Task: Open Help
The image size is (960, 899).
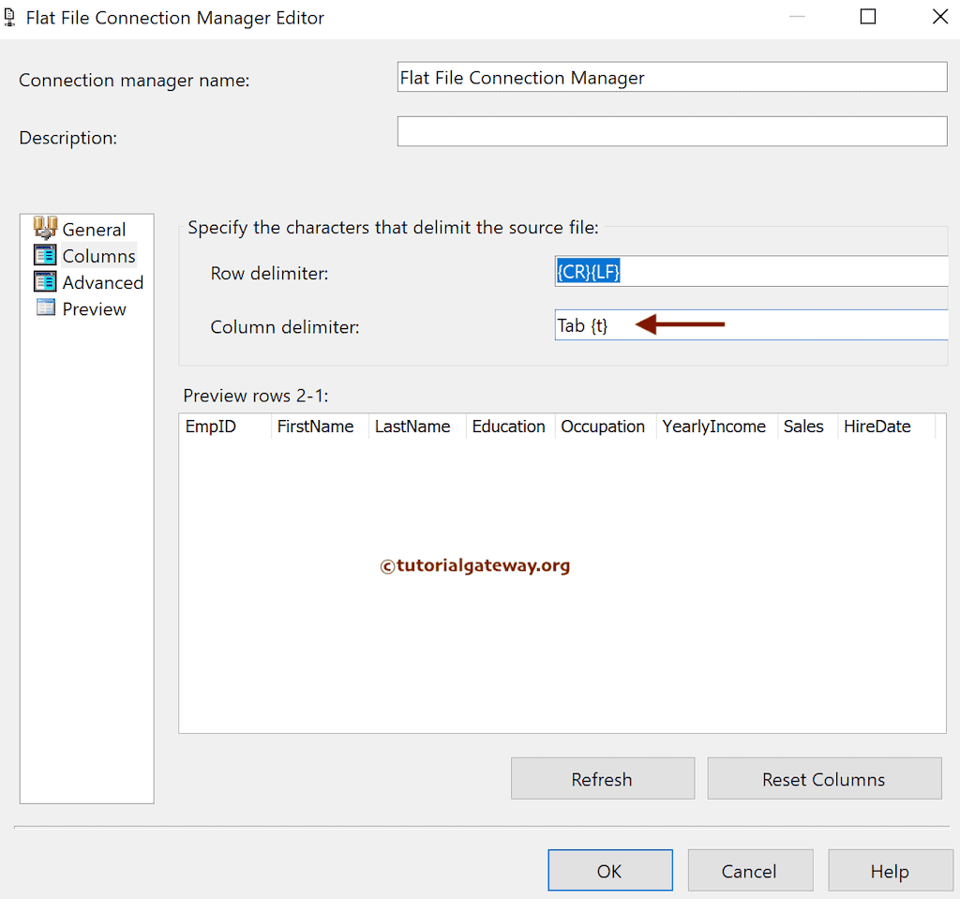Action: [890, 870]
